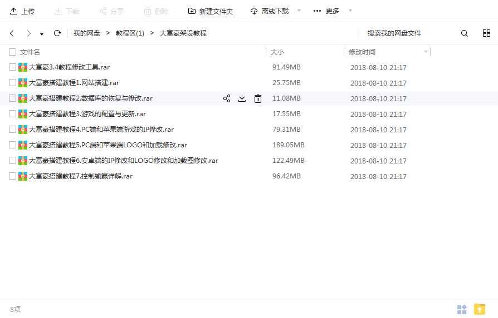
Task: Select file name 大富豪搭建教程7.控制输赢详解.rar
Action: point(81,176)
